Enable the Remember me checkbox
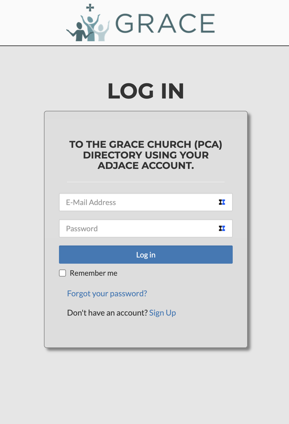 (62, 273)
